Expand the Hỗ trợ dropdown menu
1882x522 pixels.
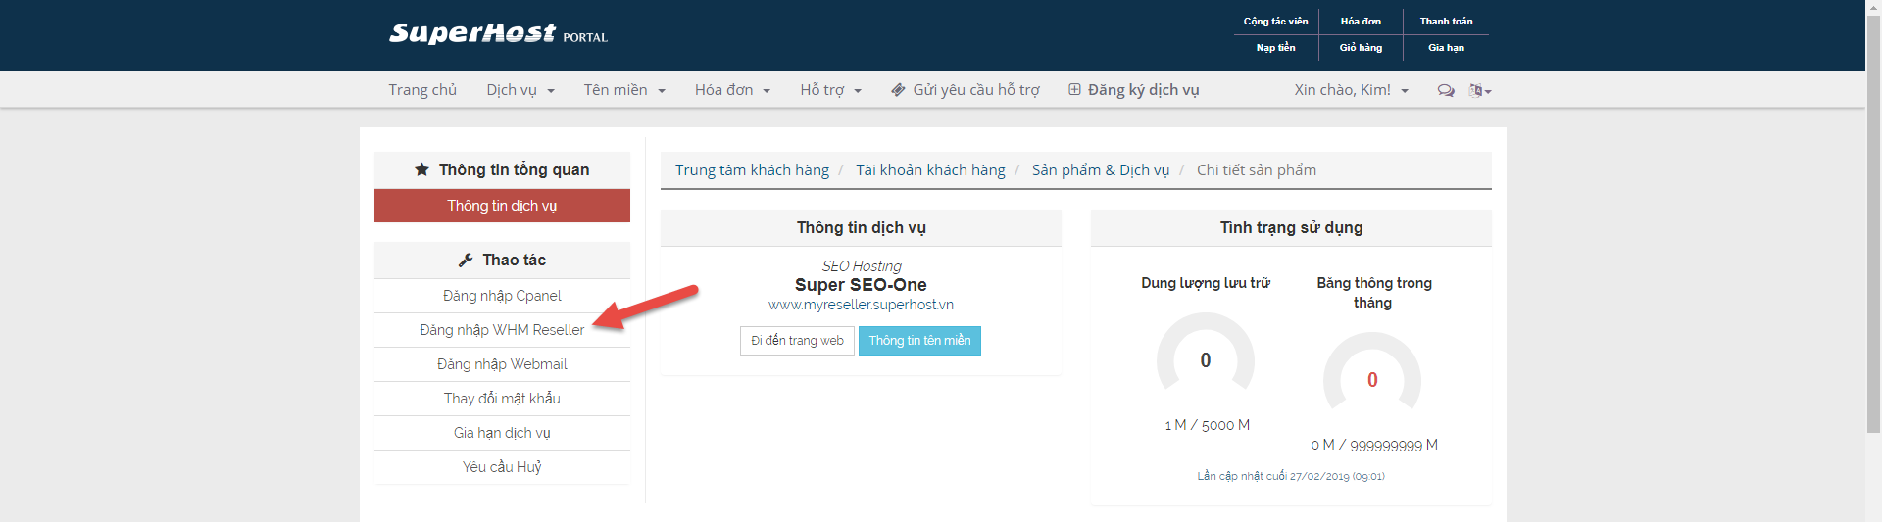click(x=830, y=90)
